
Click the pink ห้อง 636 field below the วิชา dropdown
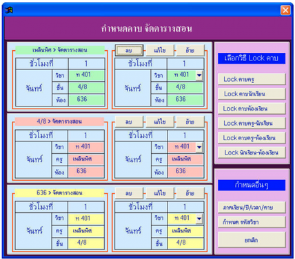coord(185,172)
